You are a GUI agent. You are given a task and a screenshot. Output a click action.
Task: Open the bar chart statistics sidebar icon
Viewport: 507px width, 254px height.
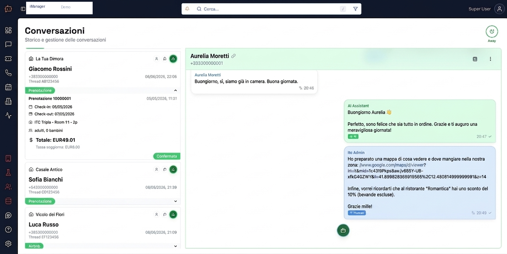(x=8, y=101)
